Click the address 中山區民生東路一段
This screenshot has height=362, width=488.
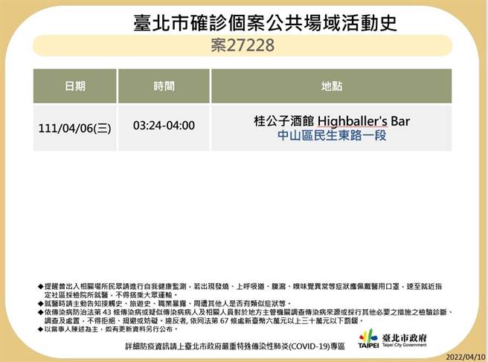[x=332, y=135]
